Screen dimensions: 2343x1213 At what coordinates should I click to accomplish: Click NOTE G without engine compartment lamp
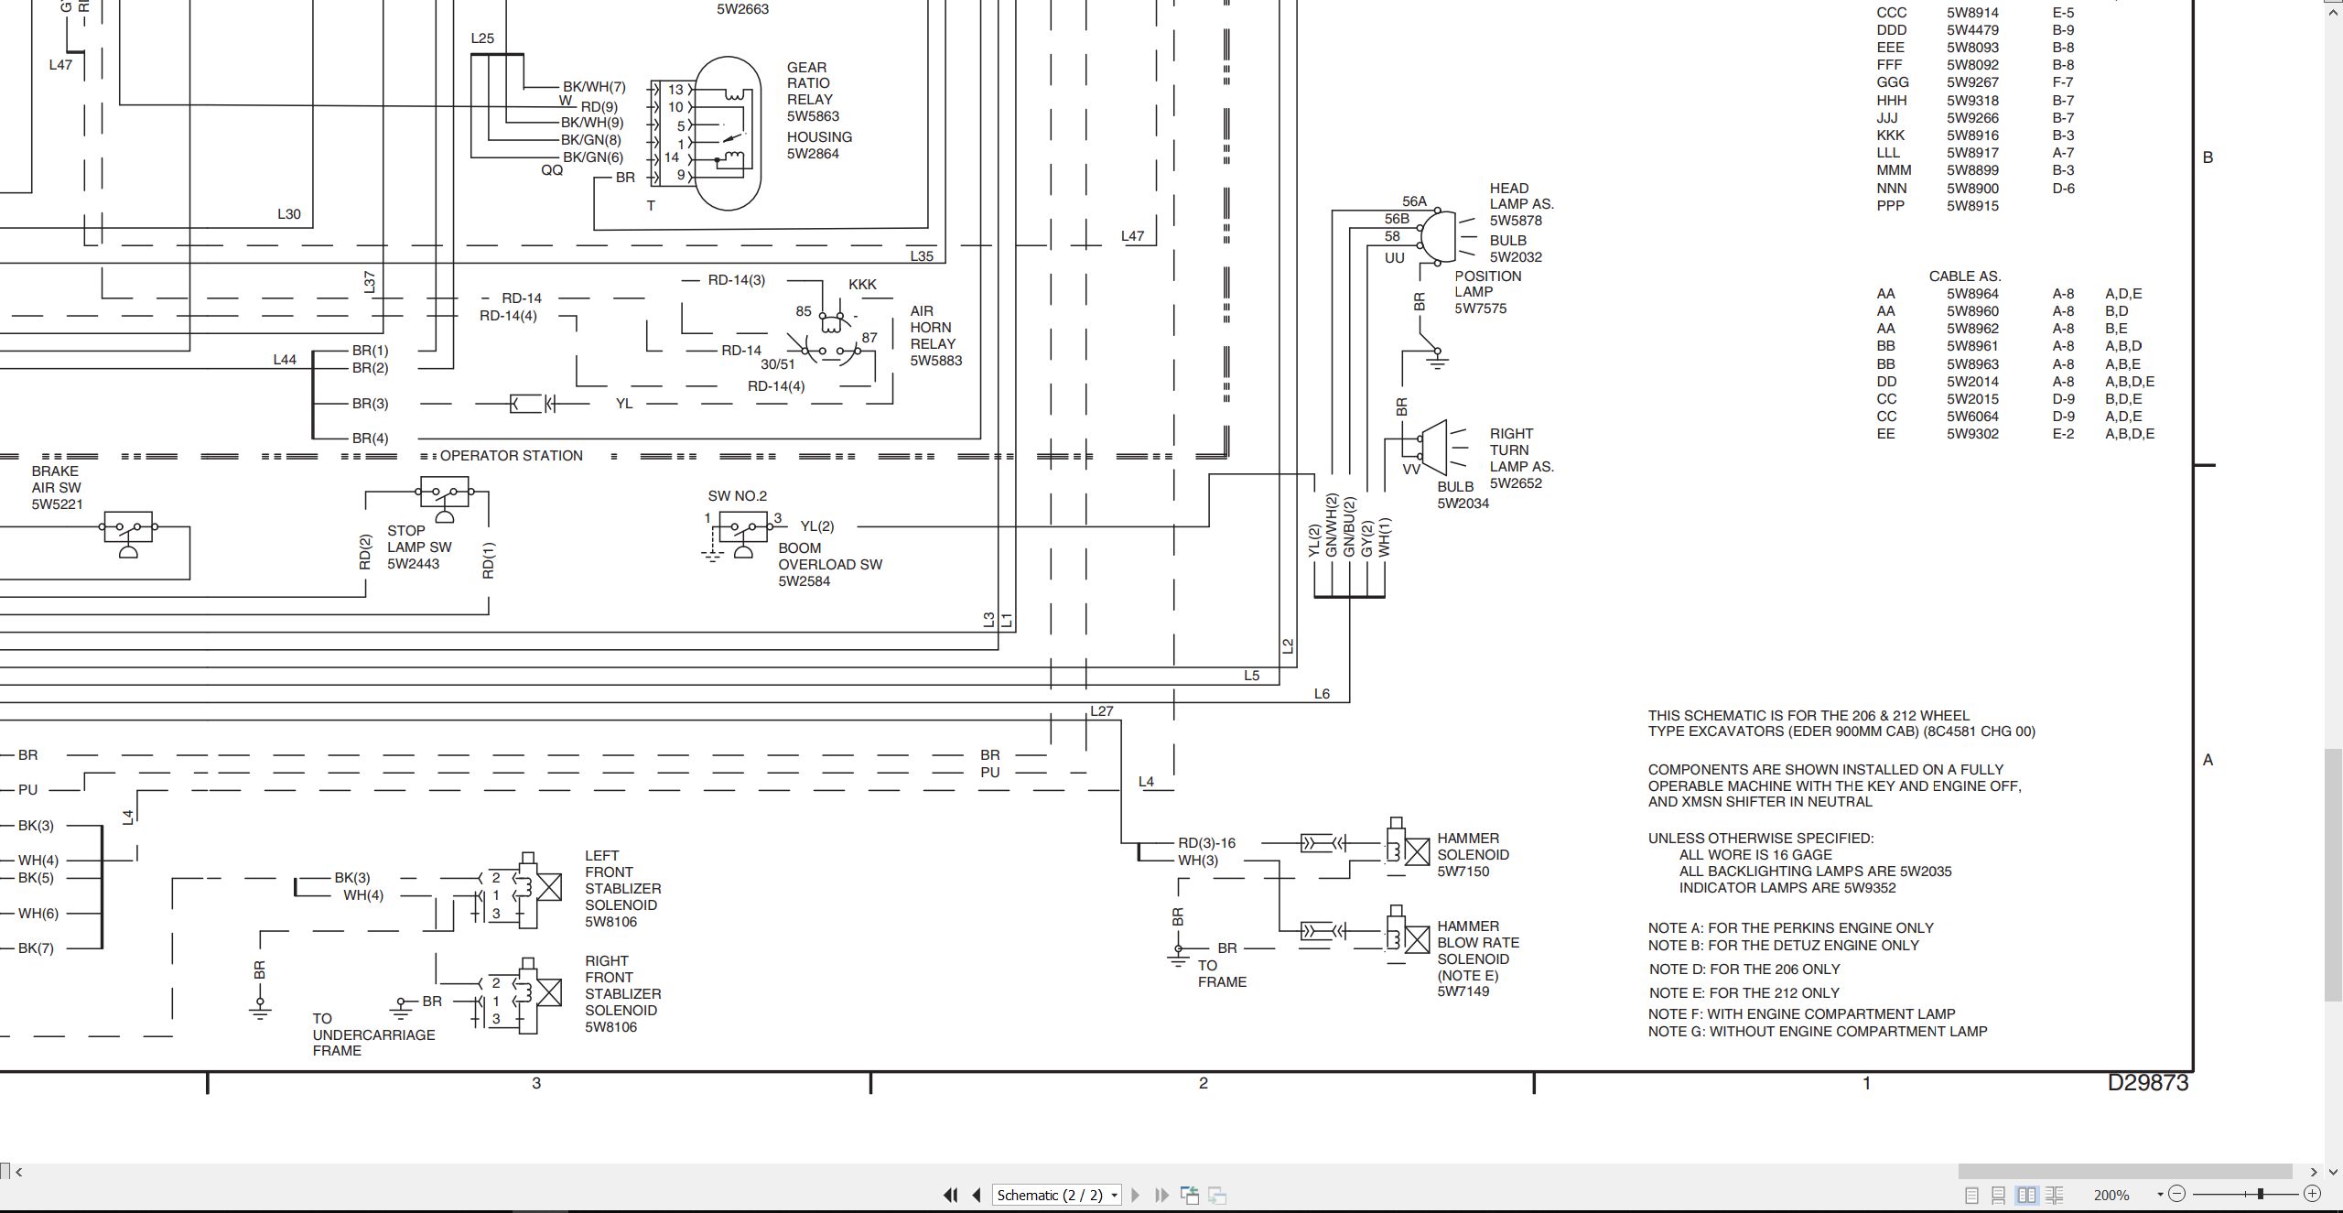tap(1818, 1032)
